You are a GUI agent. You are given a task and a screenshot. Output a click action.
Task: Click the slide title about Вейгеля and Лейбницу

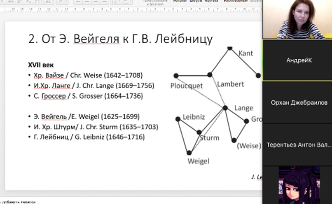pyautogui.click(x=120, y=39)
